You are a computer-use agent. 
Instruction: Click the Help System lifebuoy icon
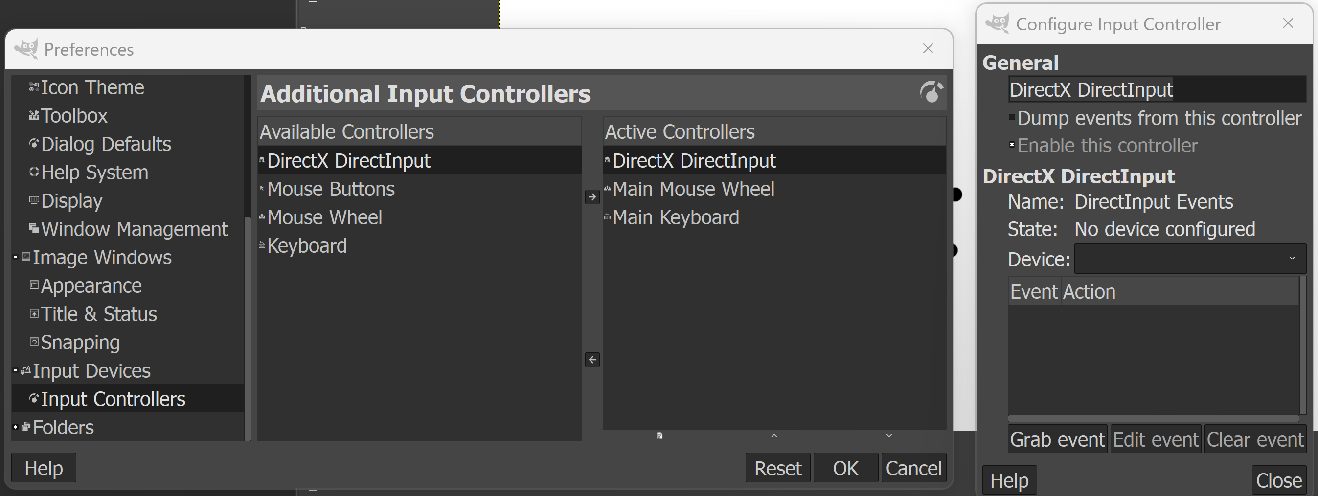pos(34,172)
